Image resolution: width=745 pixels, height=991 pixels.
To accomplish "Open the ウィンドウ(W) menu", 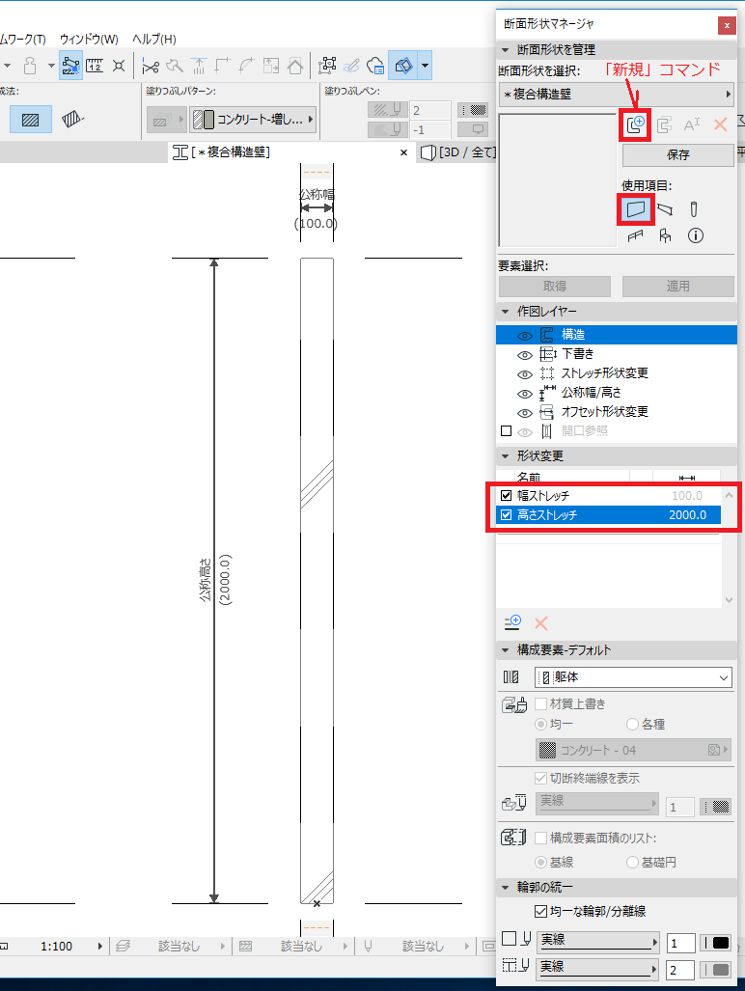I will 89,39.
